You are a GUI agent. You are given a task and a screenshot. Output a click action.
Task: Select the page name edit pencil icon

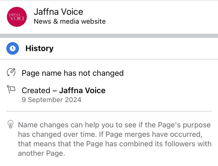[x=11, y=72]
